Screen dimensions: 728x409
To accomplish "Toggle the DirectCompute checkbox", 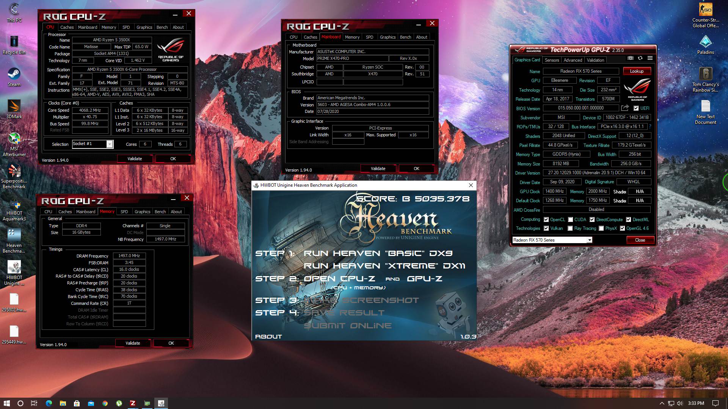I will pyautogui.click(x=592, y=220).
